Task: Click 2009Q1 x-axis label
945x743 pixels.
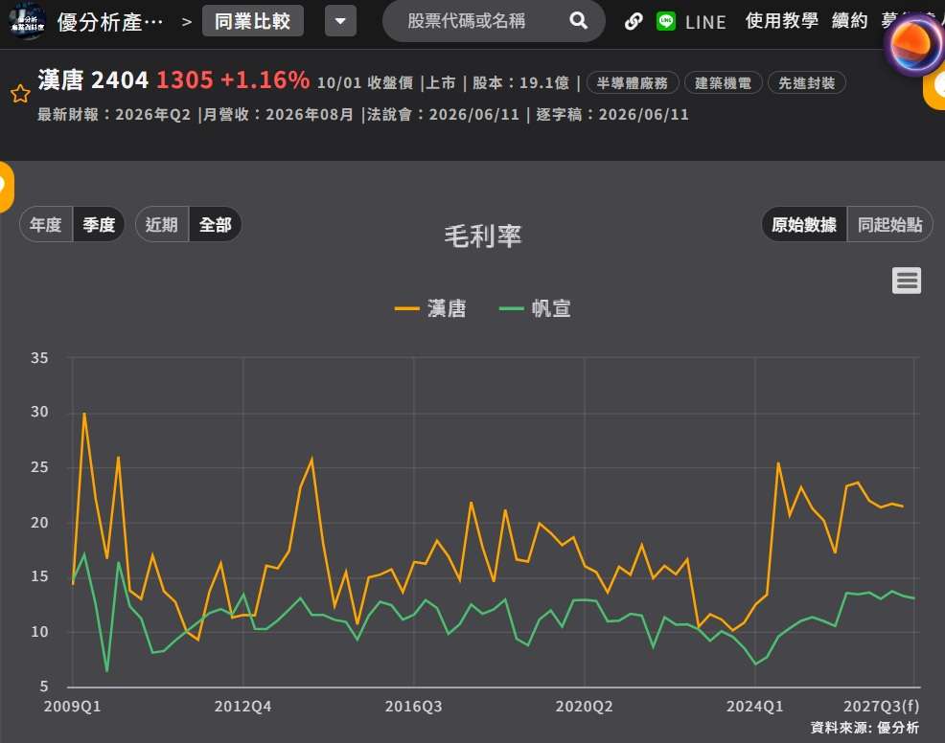Action: point(72,707)
